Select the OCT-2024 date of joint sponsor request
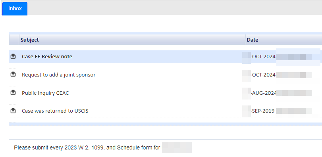The width and height of the screenshot is (322, 157). coord(263,75)
